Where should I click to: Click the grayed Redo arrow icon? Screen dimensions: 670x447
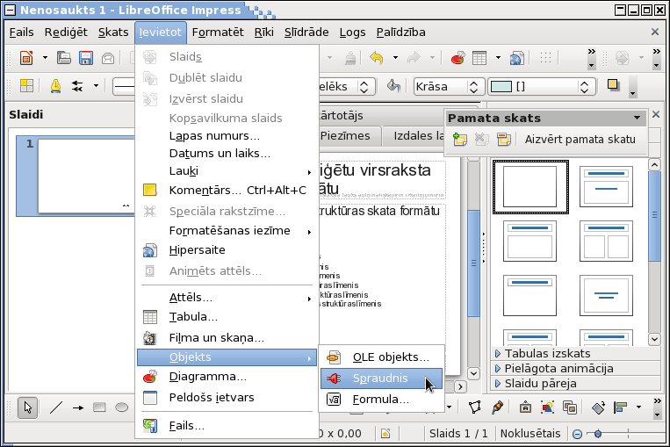point(414,58)
